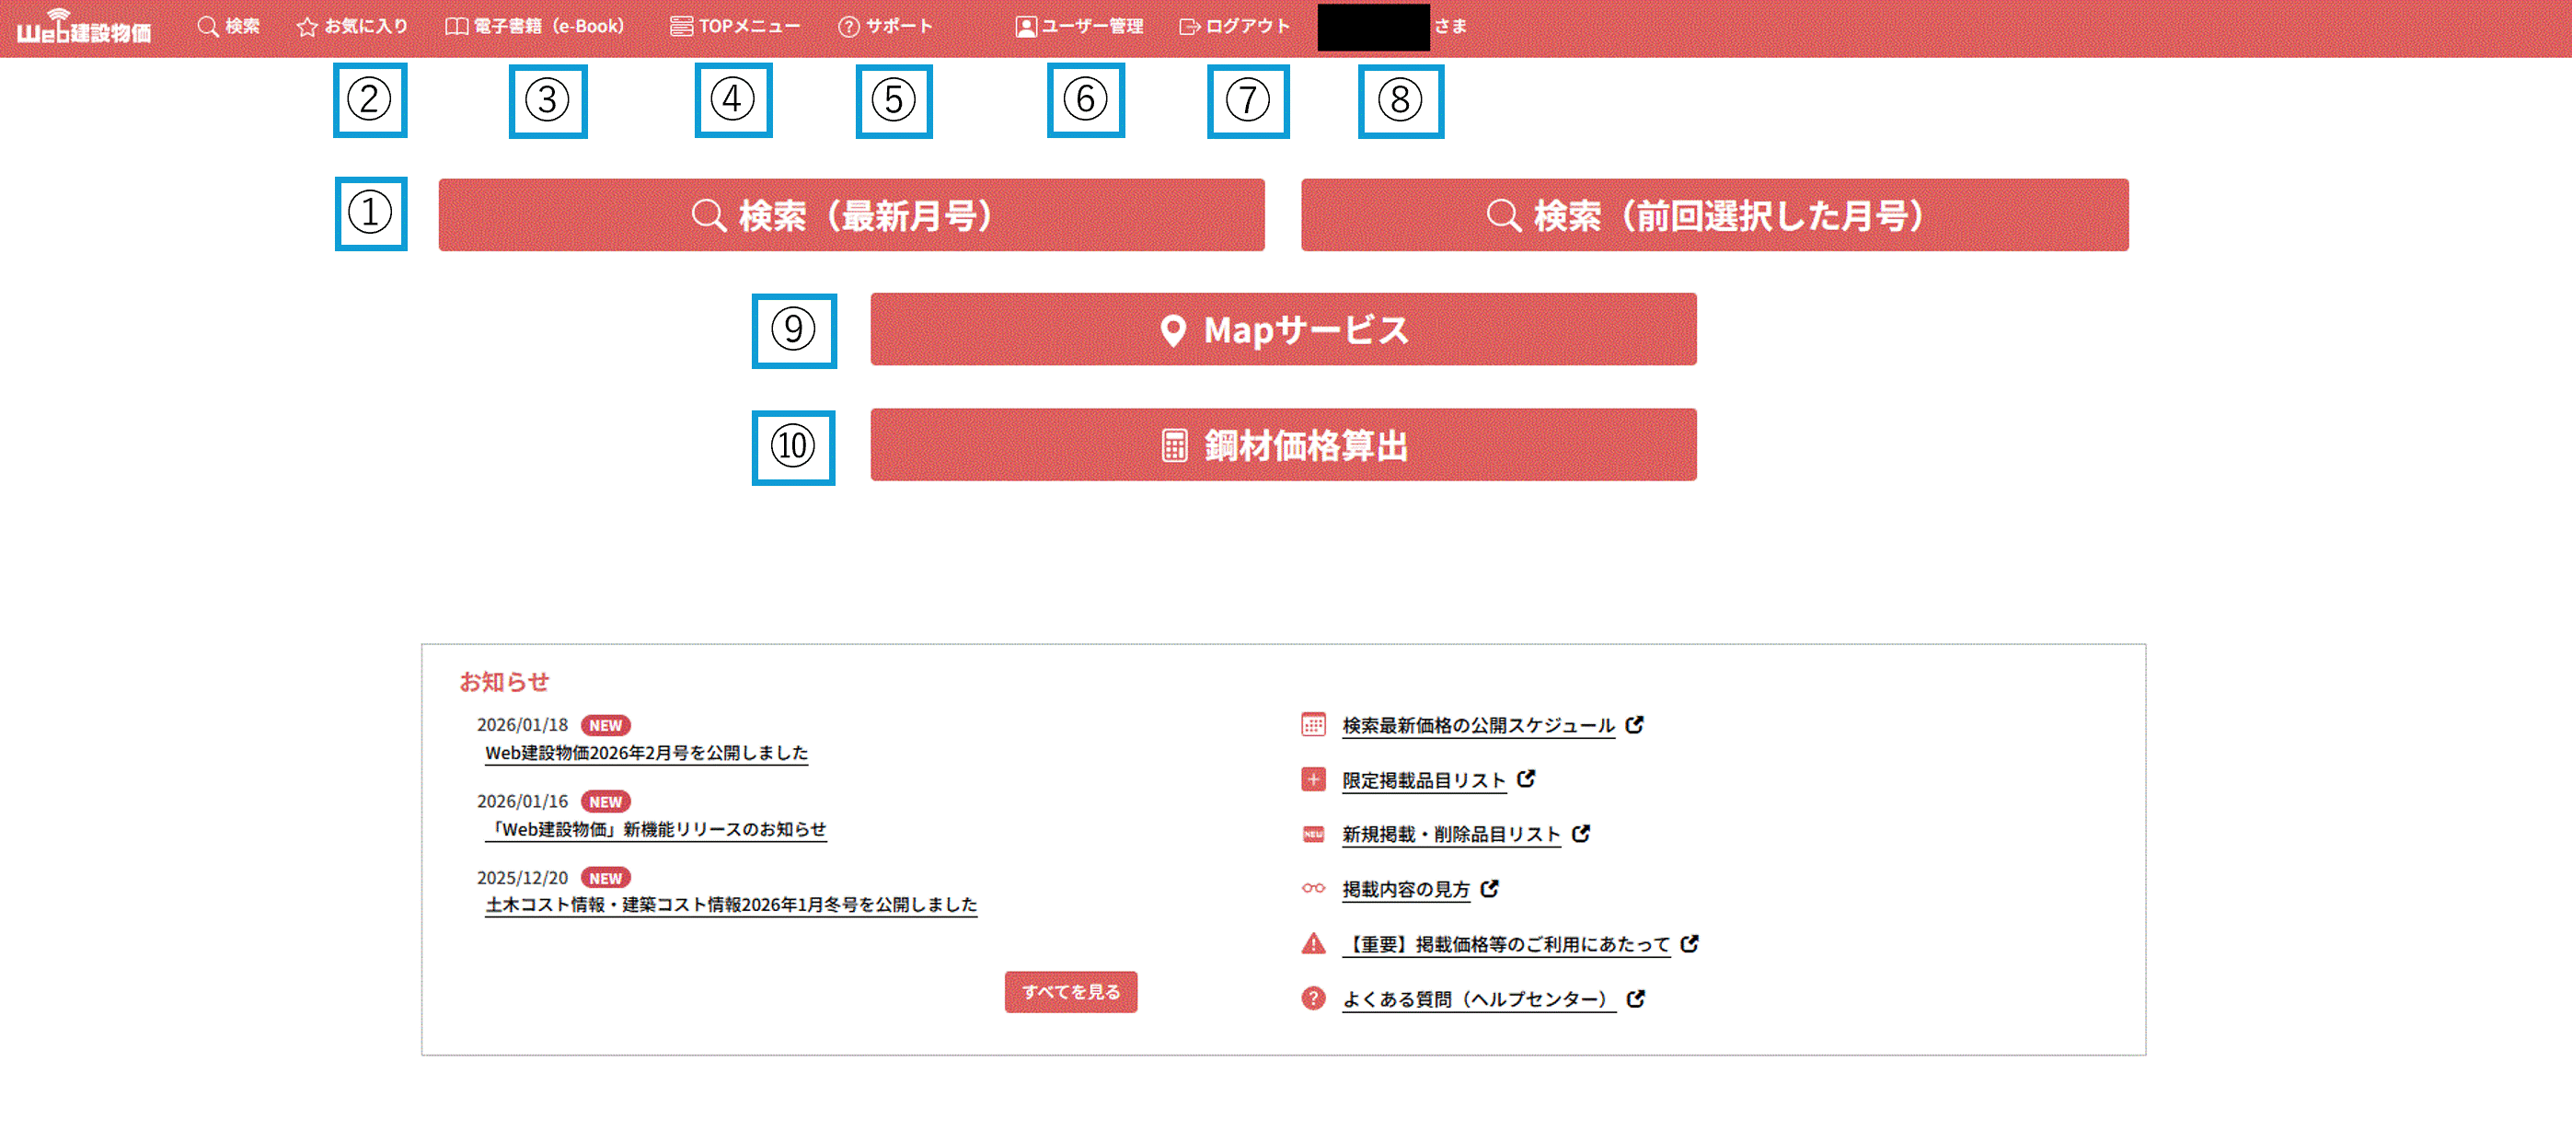Open 新機能リリースのお知らせ news link
Viewport: 2572px width, 1142px height.
point(655,829)
